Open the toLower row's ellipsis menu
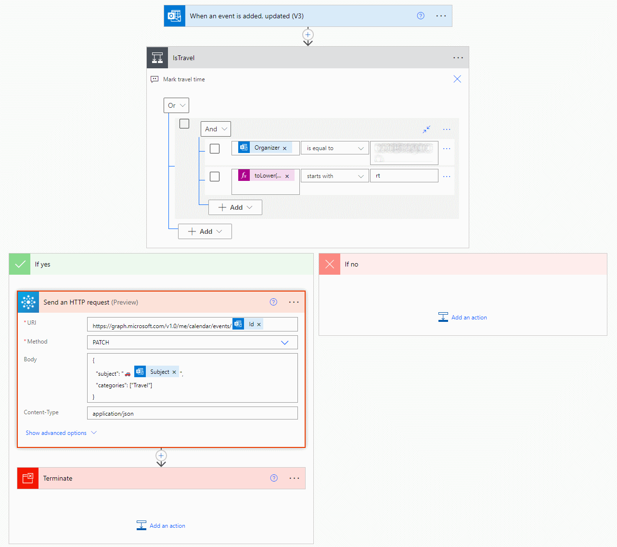This screenshot has width=617, height=547. point(447,177)
